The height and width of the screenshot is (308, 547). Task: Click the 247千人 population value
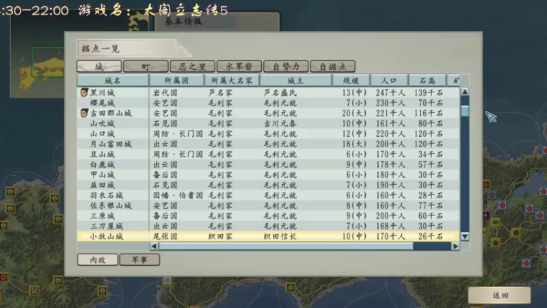click(390, 92)
